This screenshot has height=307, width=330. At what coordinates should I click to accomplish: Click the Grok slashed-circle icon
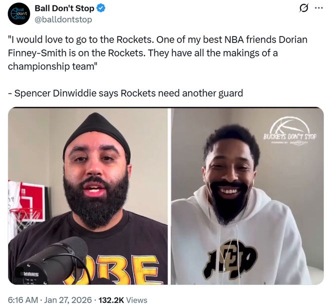[x=304, y=8]
